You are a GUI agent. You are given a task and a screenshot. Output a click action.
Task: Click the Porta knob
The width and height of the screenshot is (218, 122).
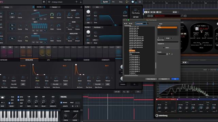pos(66,116)
